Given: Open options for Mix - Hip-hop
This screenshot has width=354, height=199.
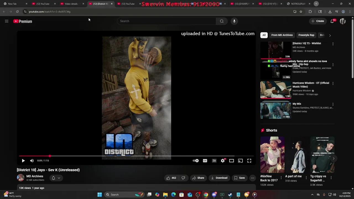Looking at the screenshot, I should click(333, 65).
